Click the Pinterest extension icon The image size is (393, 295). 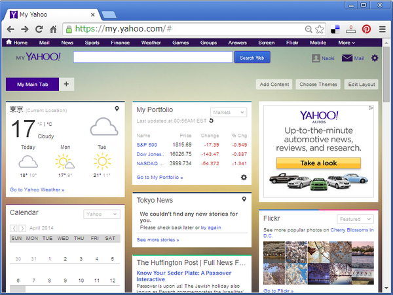[366, 29]
